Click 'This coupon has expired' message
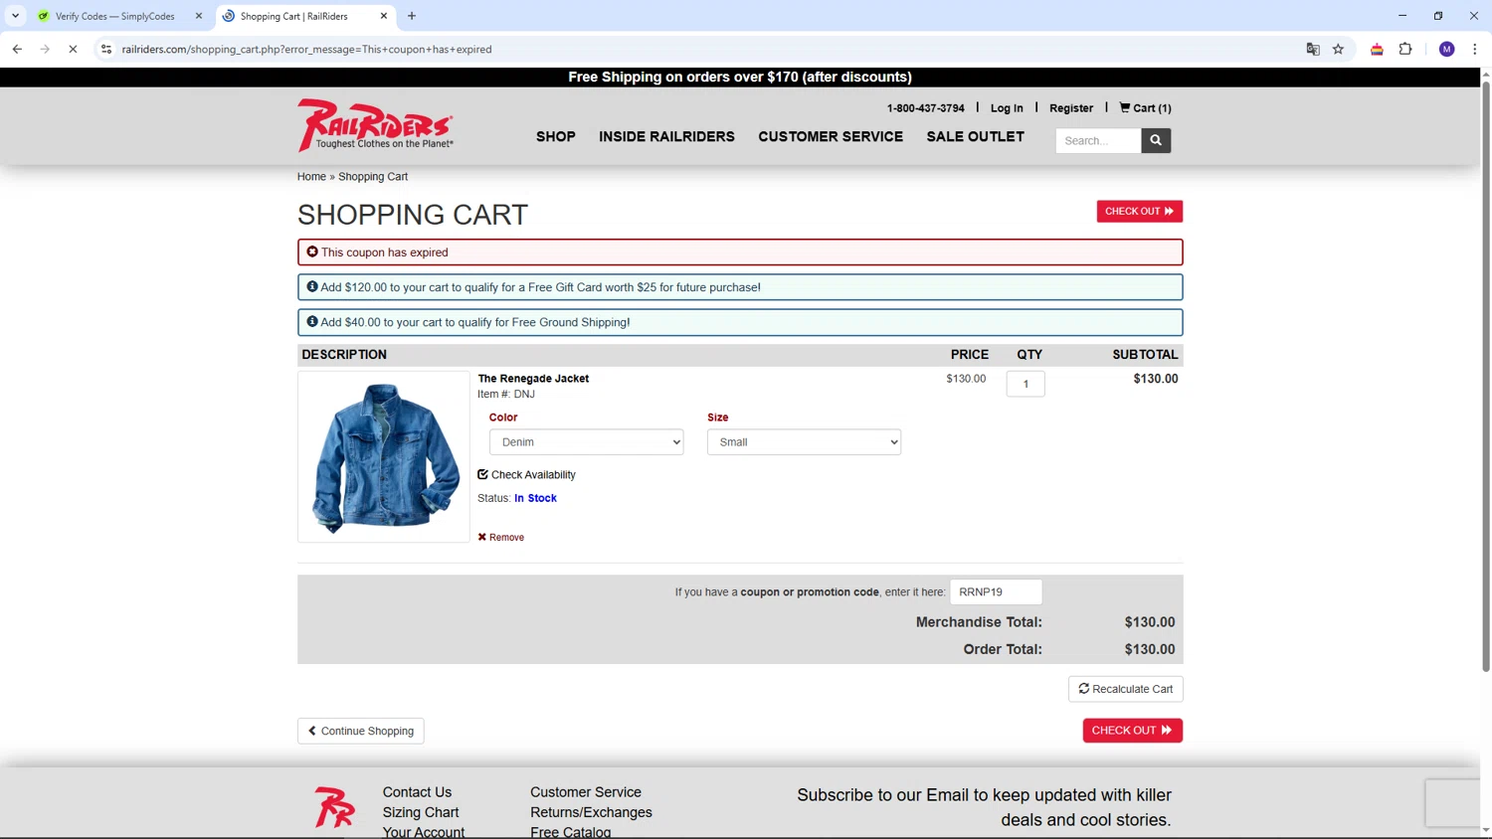1492x839 pixels. point(740,252)
